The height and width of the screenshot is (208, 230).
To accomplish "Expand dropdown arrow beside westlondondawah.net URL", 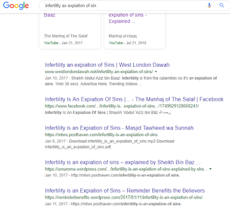I will click(156, 72).
